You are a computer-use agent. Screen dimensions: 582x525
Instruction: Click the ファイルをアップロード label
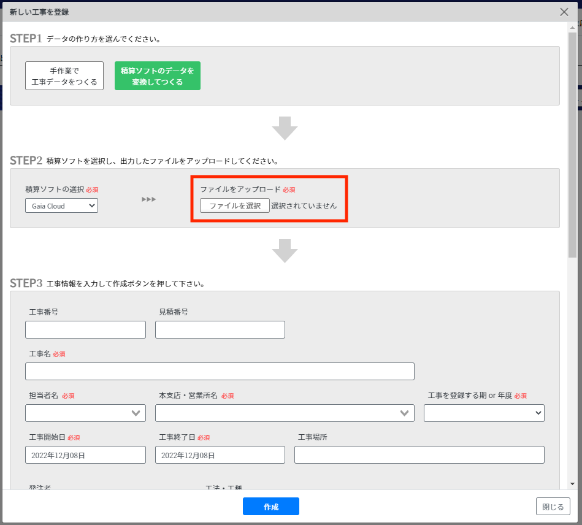click(x=240, y=190)
